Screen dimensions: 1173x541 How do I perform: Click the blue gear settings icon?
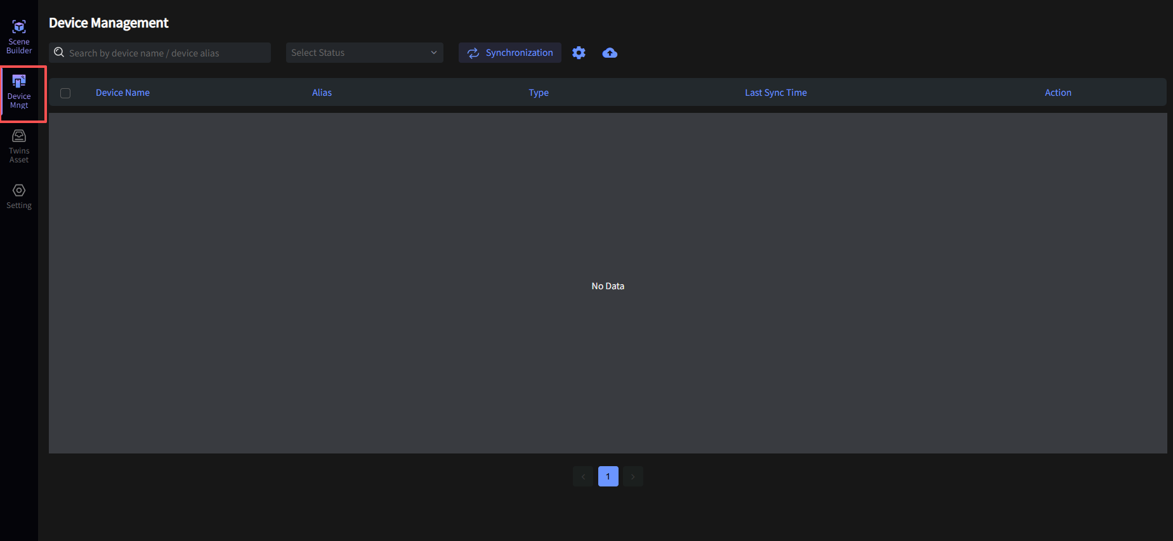[x=579, y=53]
